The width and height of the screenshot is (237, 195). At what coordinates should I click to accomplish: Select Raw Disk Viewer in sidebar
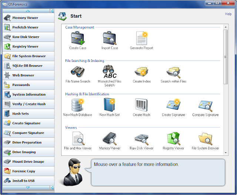[x=29, y=37]
